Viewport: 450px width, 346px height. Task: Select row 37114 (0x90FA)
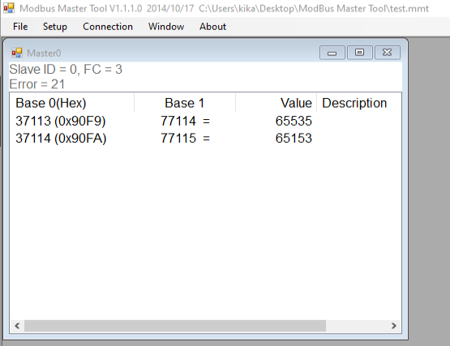[x=205, y=138]
